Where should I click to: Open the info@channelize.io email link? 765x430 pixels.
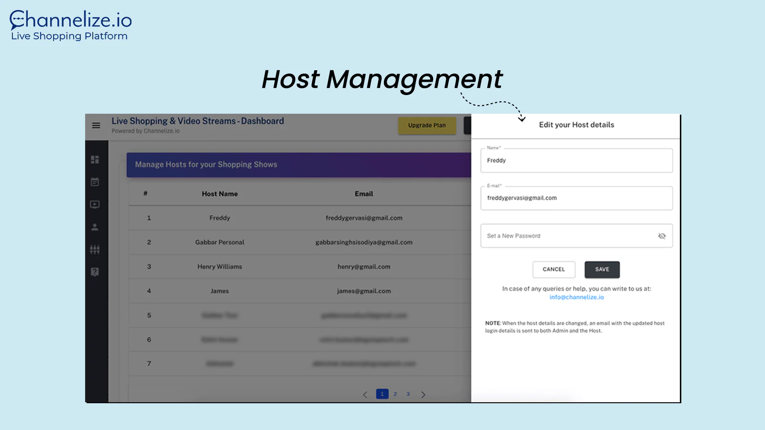click(x=577, y=297)
